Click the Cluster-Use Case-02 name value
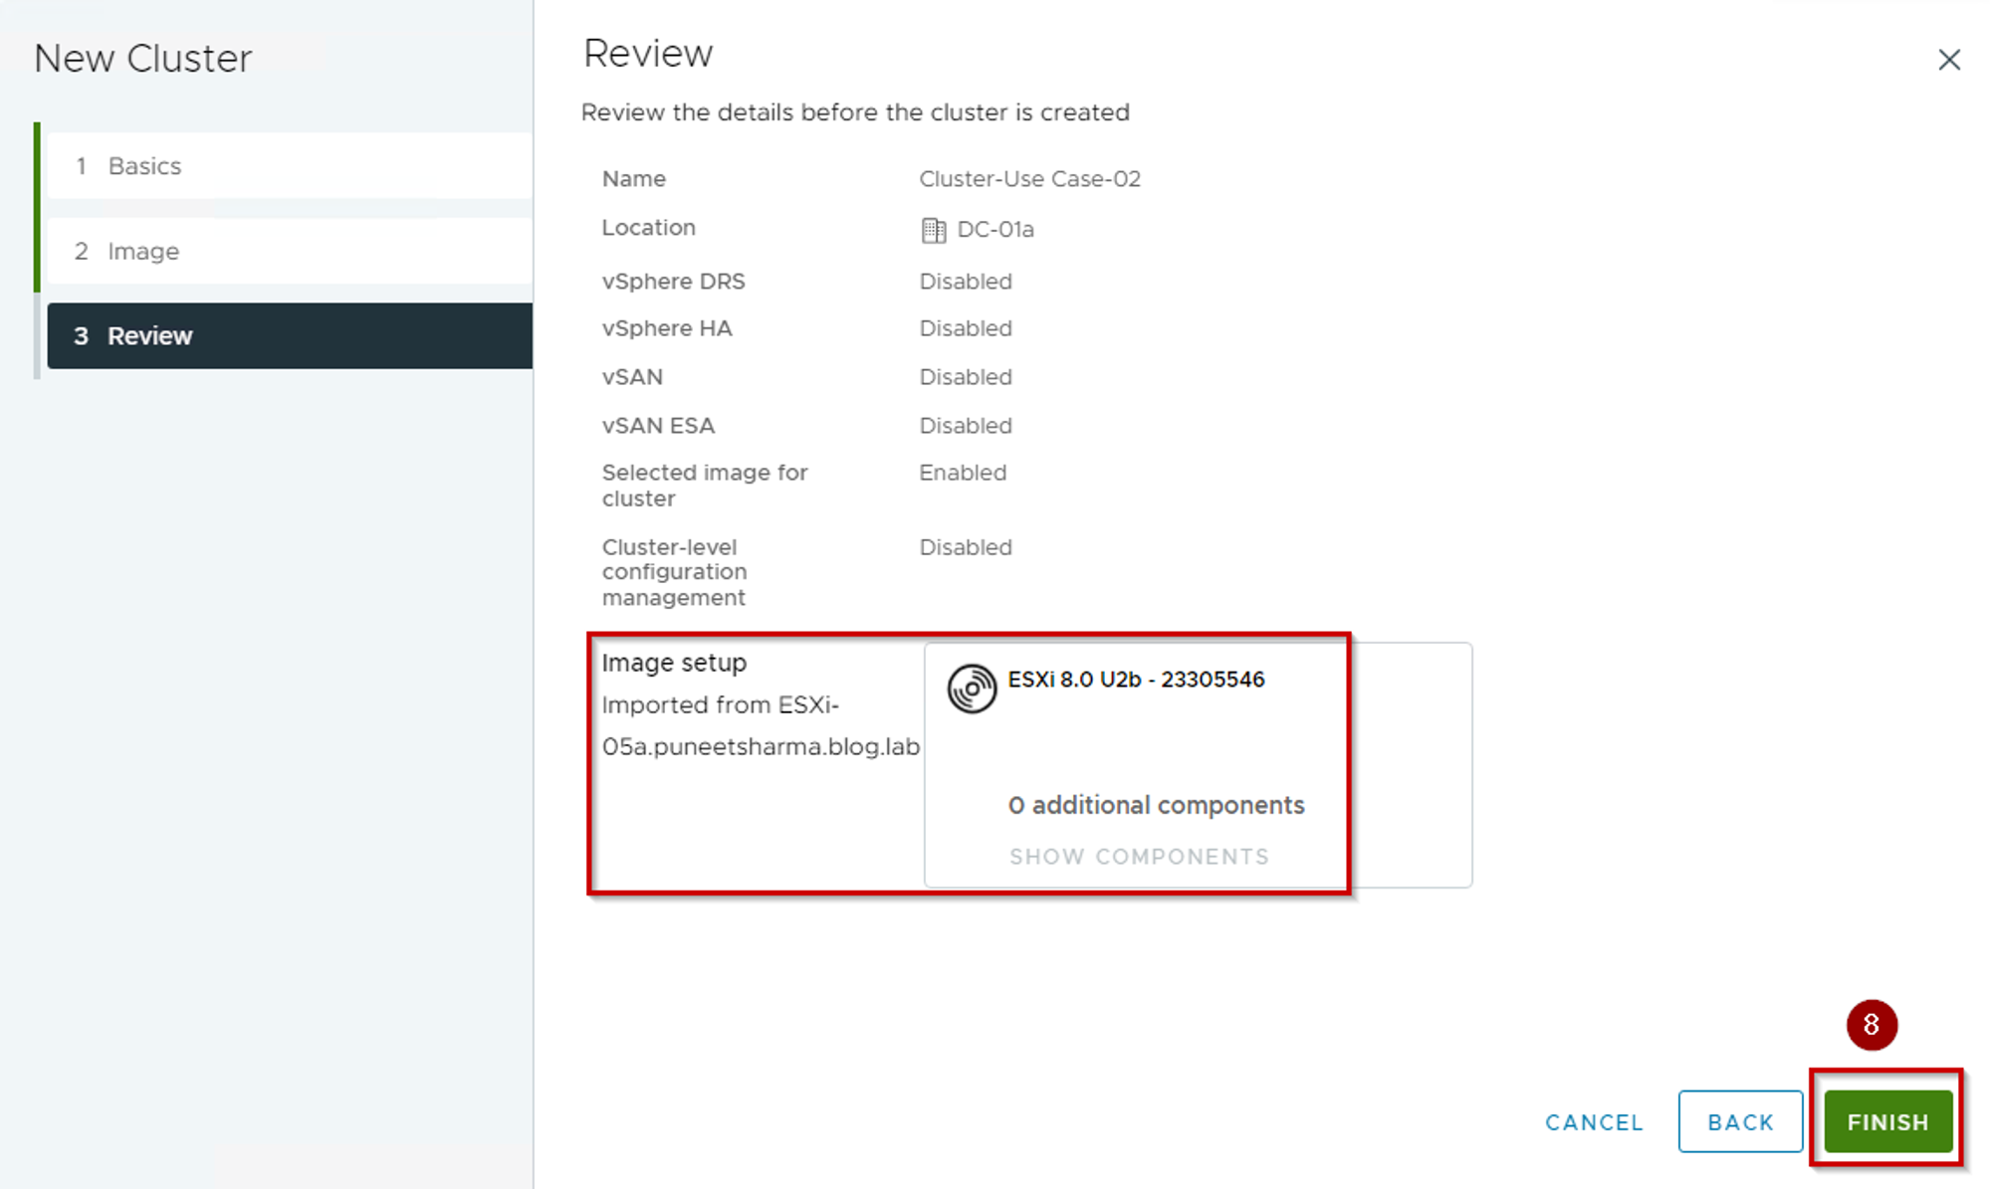This screenshot has height=1189, width=1991. point(1029,179)
